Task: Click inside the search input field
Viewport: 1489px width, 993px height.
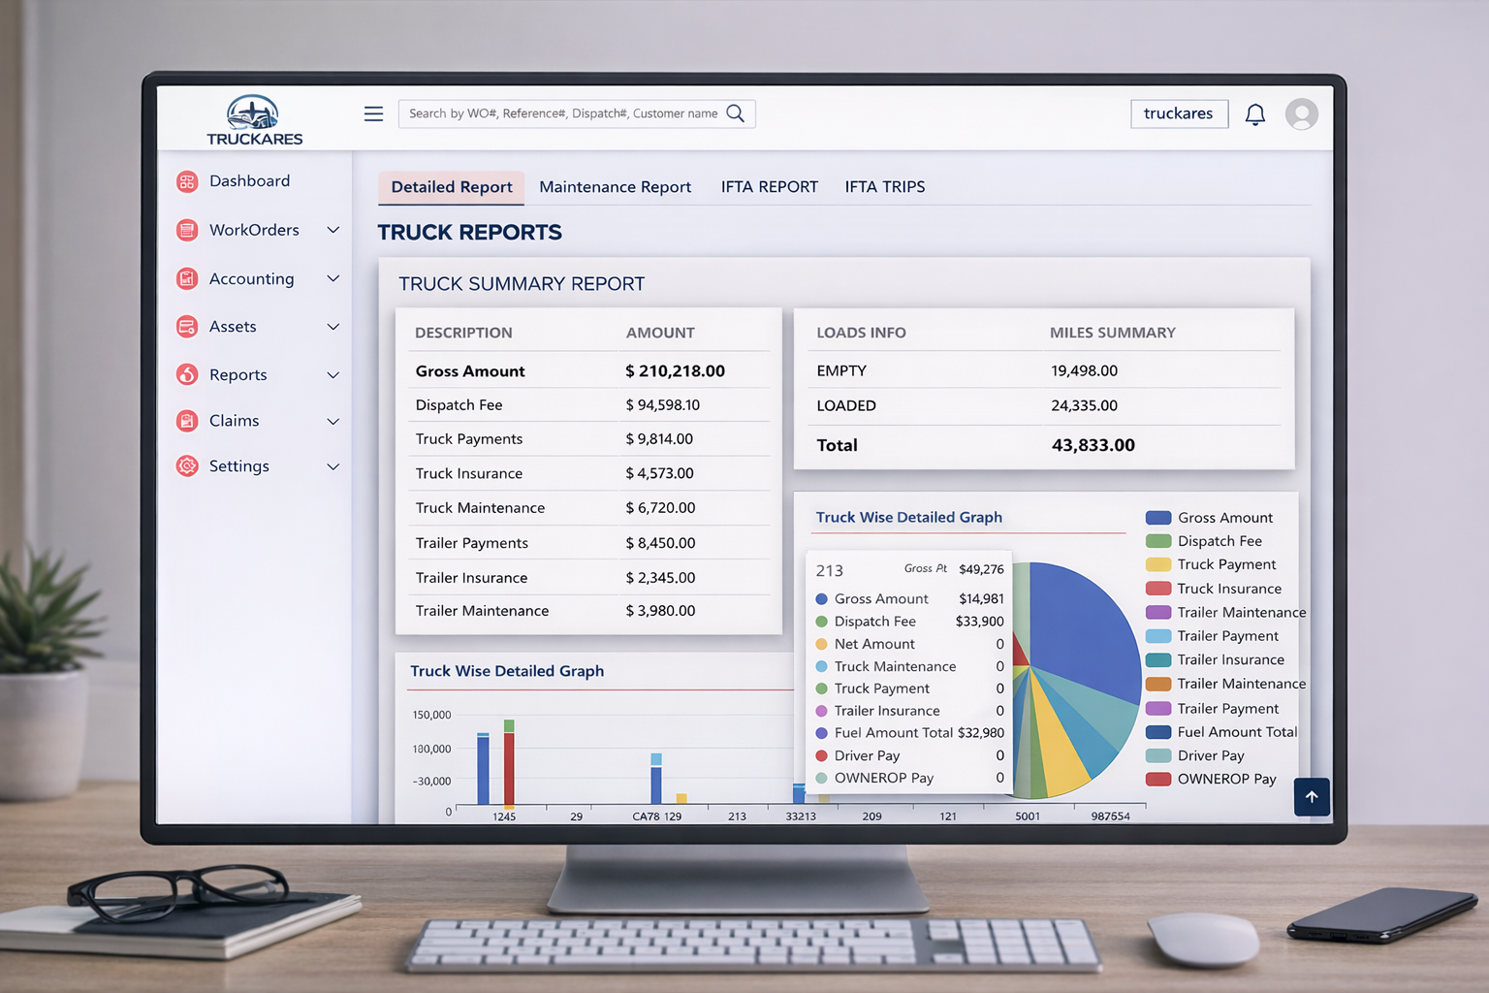Action: coord(553,113)
